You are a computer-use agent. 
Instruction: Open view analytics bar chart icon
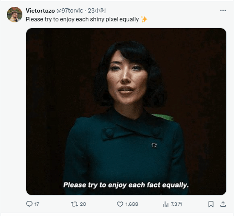tap(166, 204)
